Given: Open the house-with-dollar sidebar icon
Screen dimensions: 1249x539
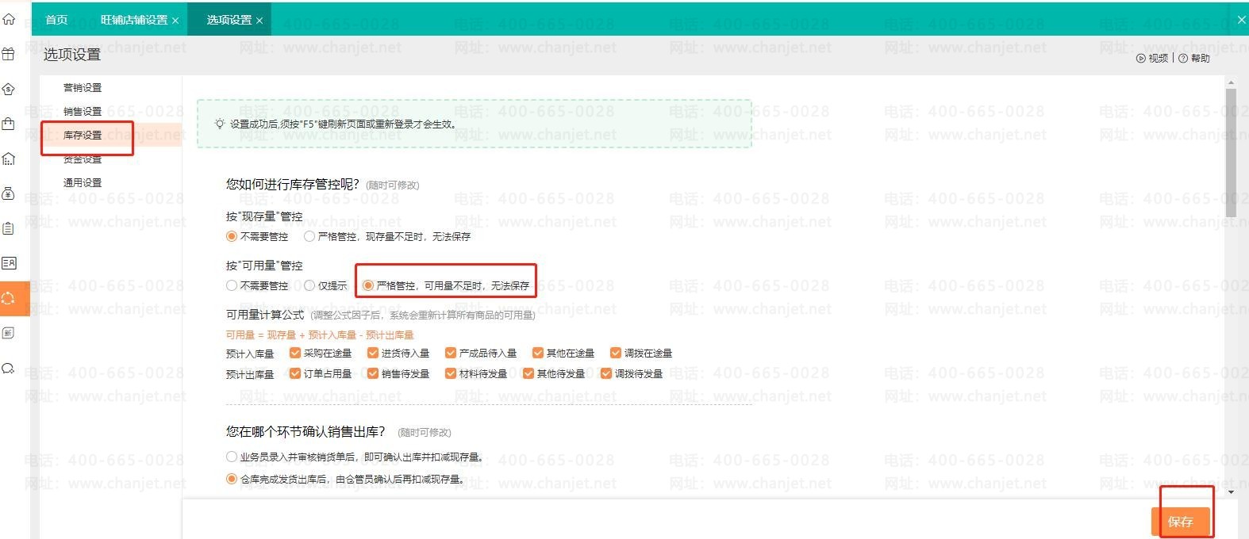Looking at the screenshot, I should click(9, 89).
